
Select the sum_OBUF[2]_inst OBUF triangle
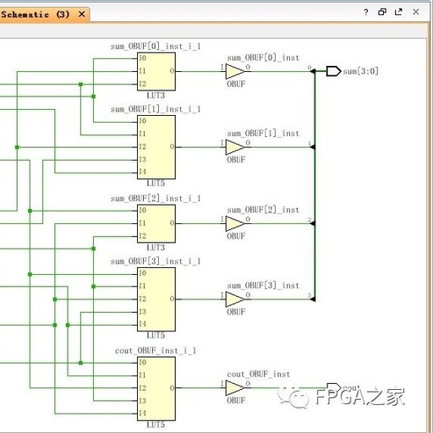tap(234, 223)
